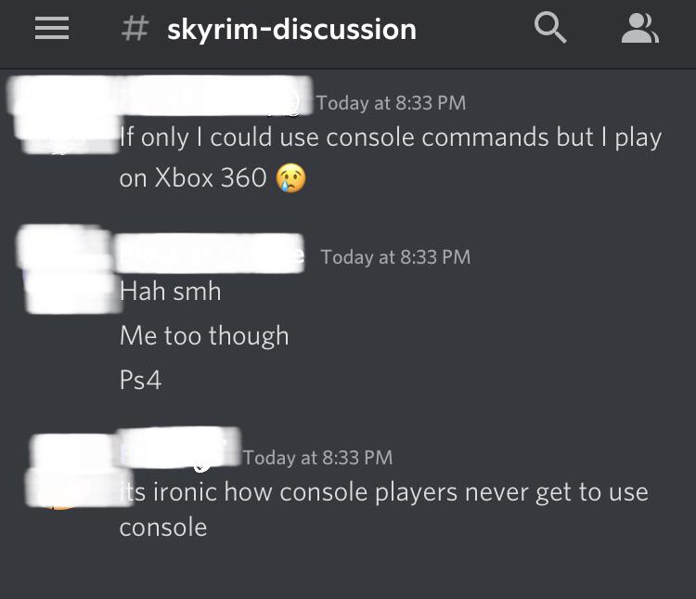The image size is (696, 599).
Task: Click the first 8:33 PM timestamp
Action: point(391,103)
